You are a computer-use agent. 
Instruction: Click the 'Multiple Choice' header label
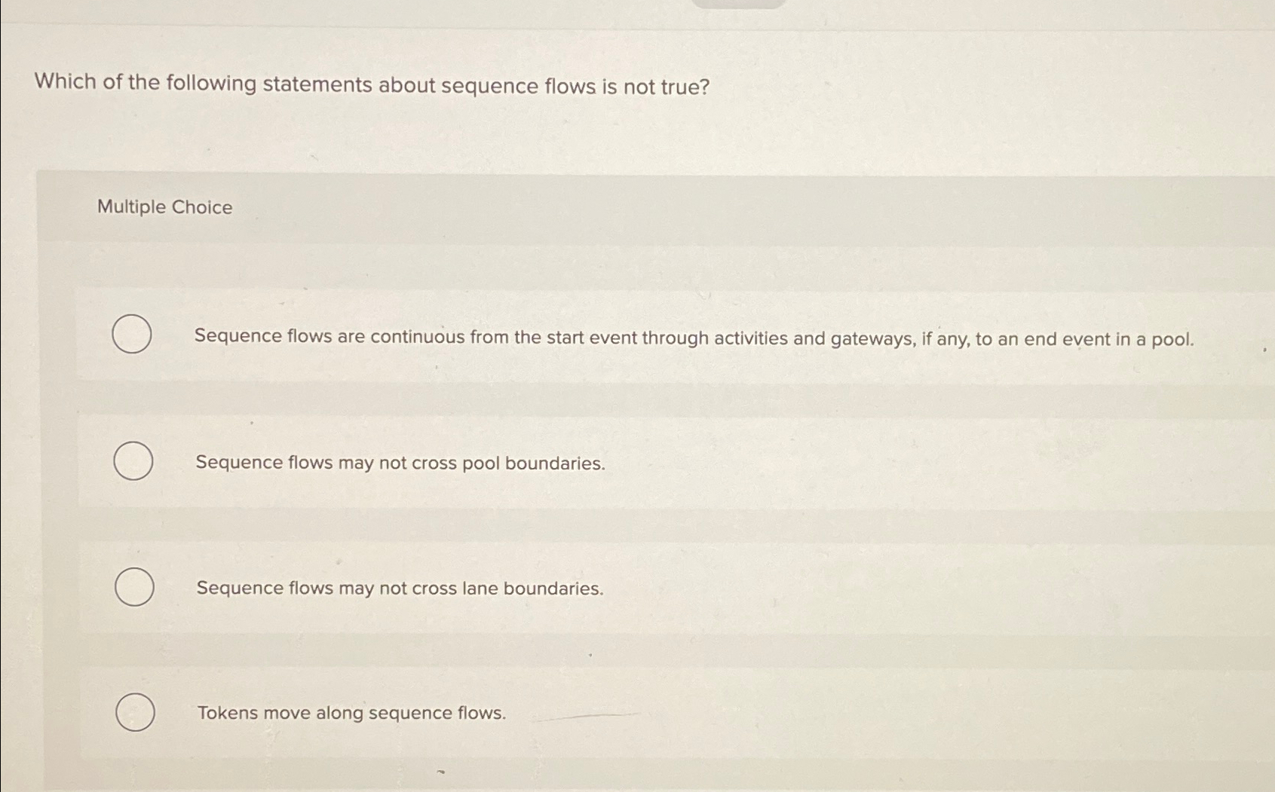164,207
